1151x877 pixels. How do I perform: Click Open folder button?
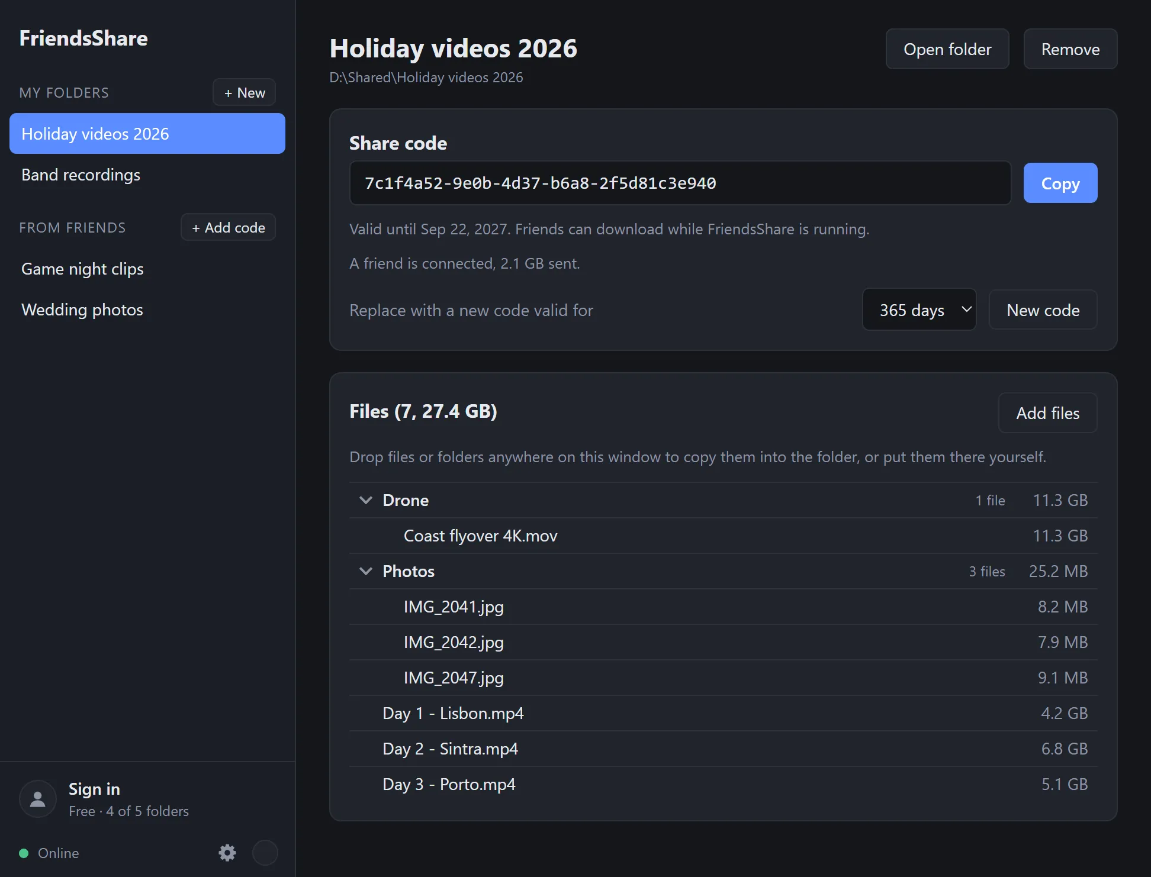coord(947,49)
